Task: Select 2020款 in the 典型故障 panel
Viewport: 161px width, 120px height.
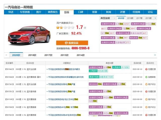Action: pos(121,18)
